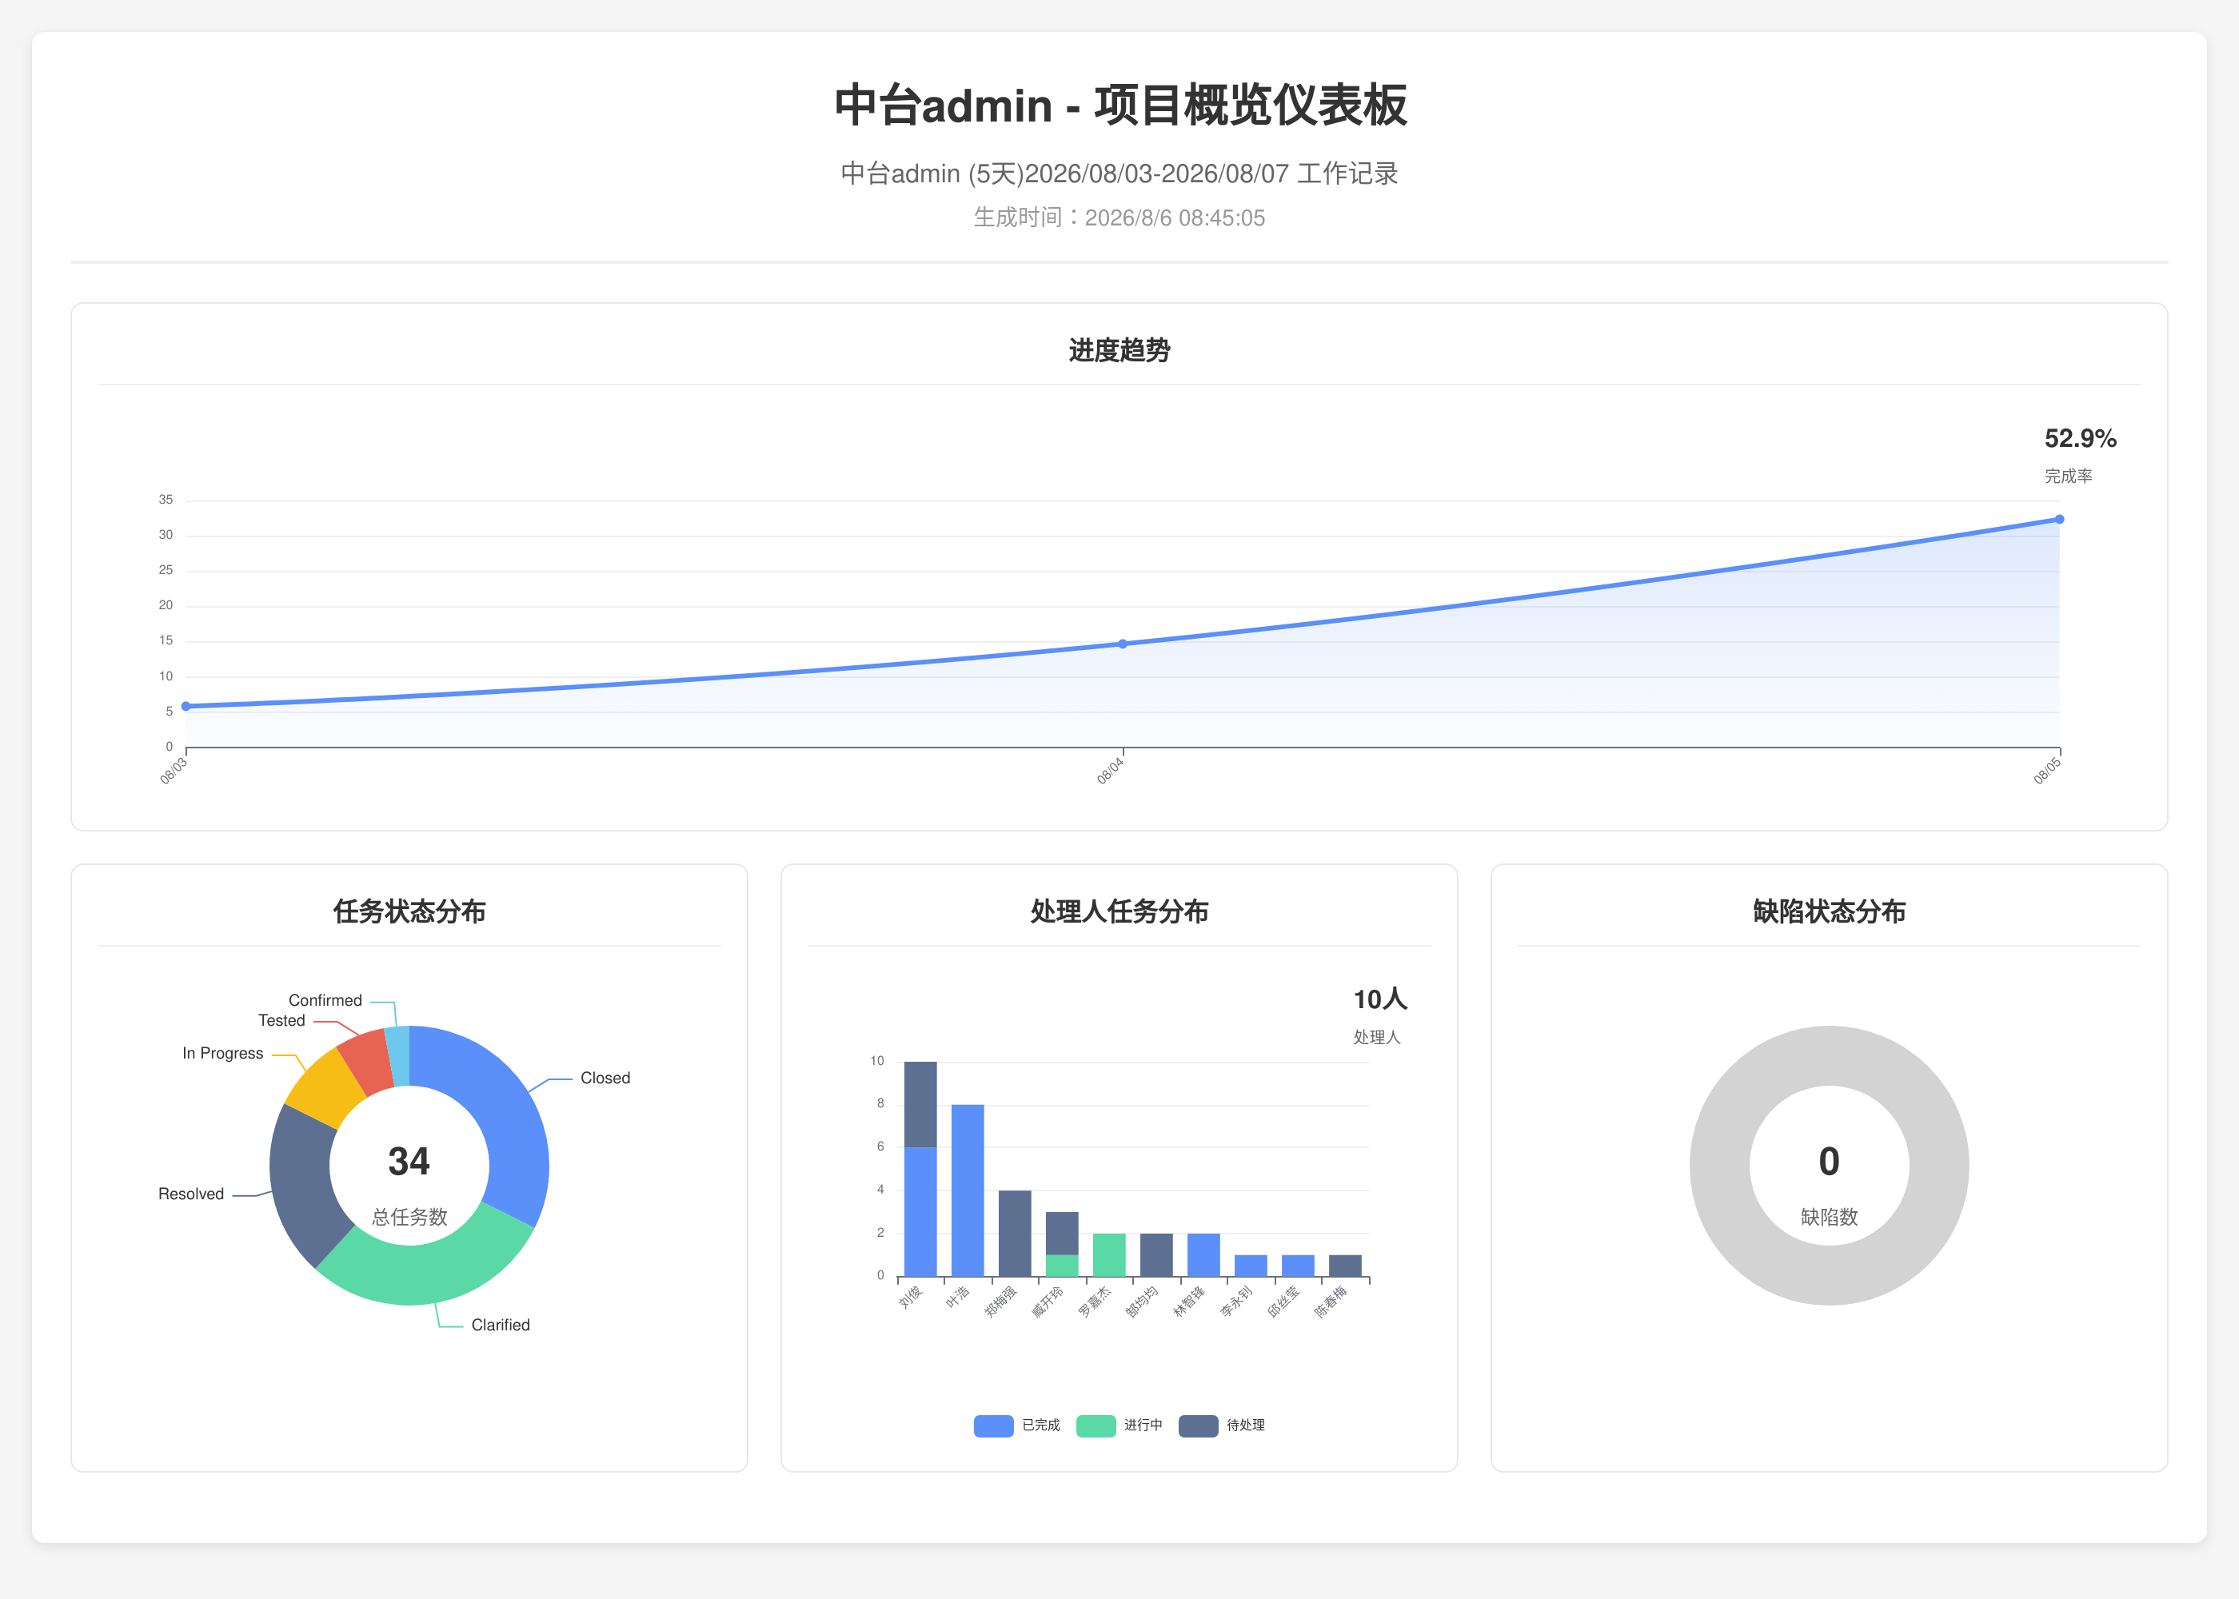Click 臧开玲's green 进行中 bar segment
The height and width of the screenshot is (1599, 2239).
point(1063,1266)
